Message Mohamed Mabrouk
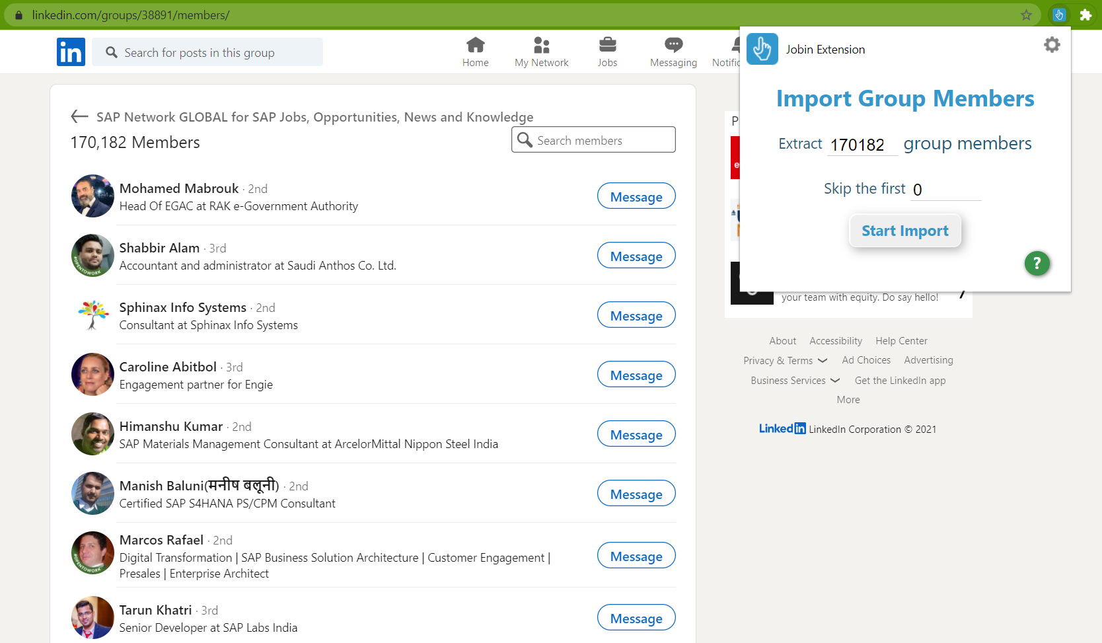The height and width of the screenshot is (643, 1102). click(x=636, y=196)
